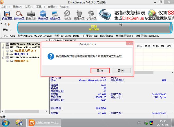Expand the UDJ_EFI (1) partition node
This screenshot has width=174, height=127.
point(8,54)
